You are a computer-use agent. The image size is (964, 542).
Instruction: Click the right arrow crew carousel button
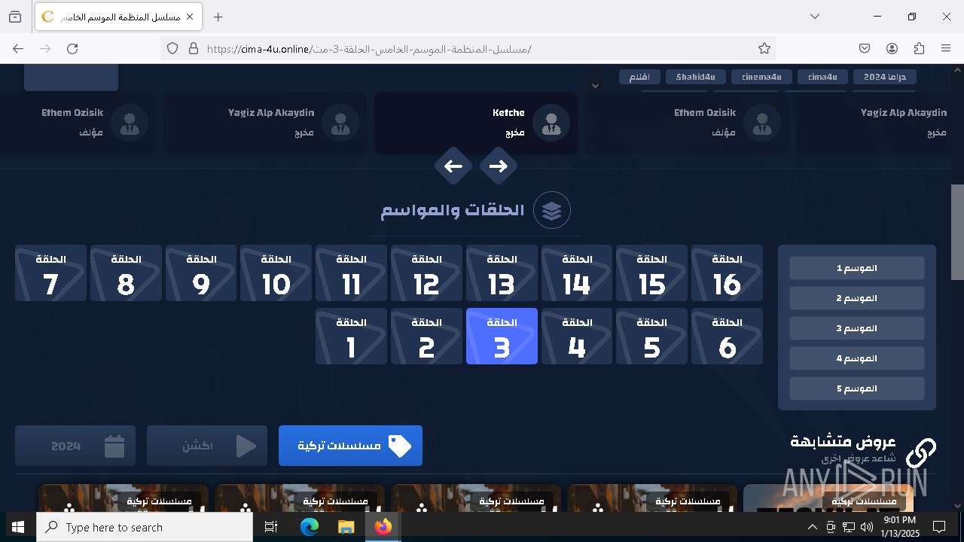click(499, 166)
